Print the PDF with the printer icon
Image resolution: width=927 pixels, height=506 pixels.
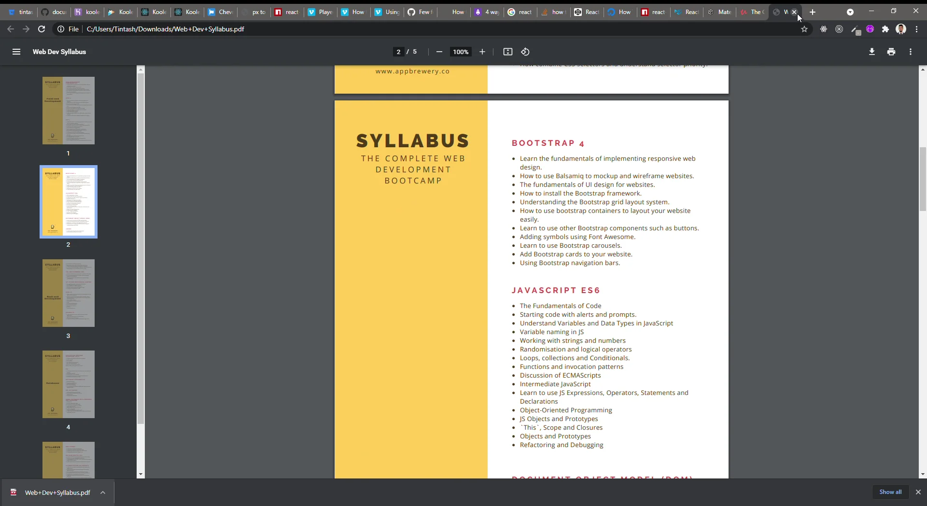click(x=891, y=52)
